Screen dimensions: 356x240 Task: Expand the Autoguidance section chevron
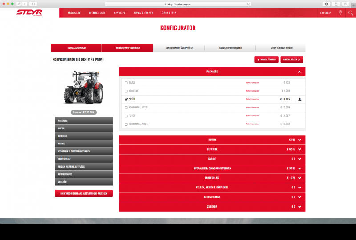click(x=299, y=197)
